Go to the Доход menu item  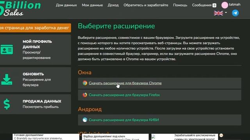113,5
